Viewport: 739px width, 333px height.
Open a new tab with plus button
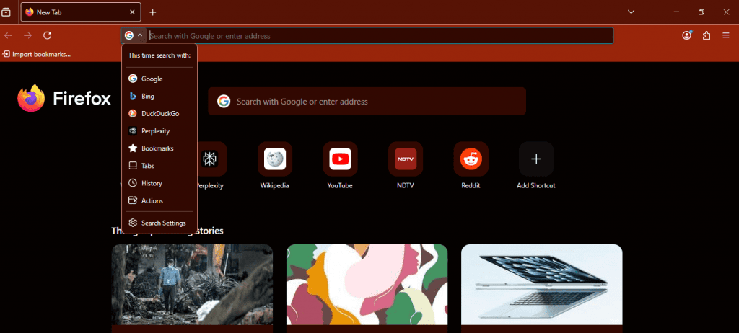153,12
